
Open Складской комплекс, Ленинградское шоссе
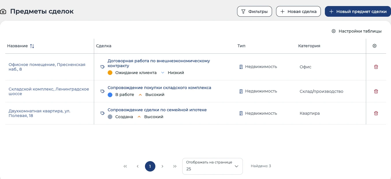49,91
